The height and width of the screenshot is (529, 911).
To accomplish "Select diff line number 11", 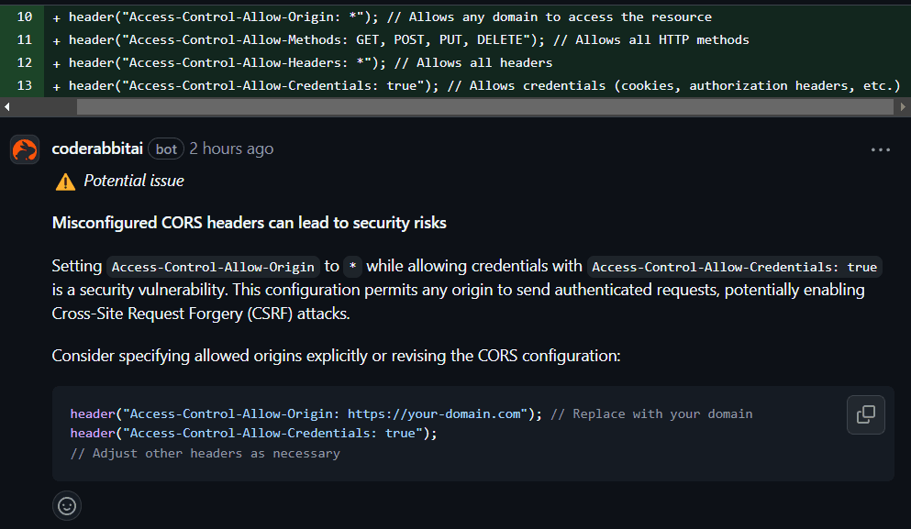I will [x=25, y=40].
